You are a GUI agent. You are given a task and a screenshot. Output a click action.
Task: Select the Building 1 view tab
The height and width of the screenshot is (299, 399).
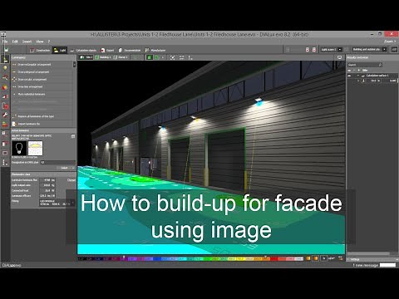(103, 57)
